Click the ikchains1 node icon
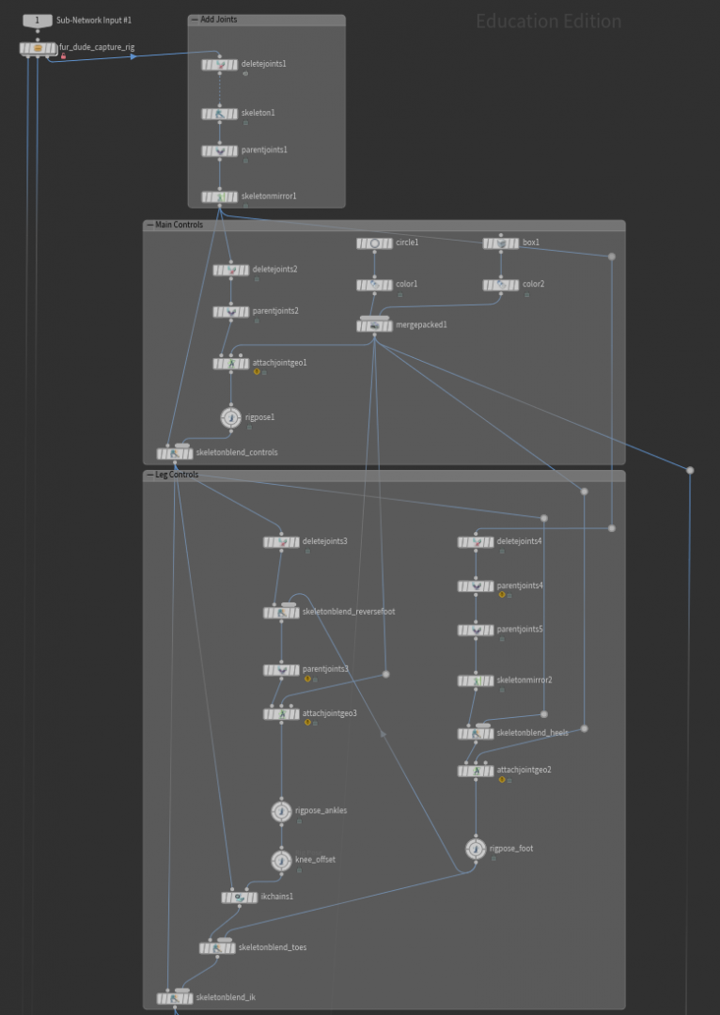 240,898
